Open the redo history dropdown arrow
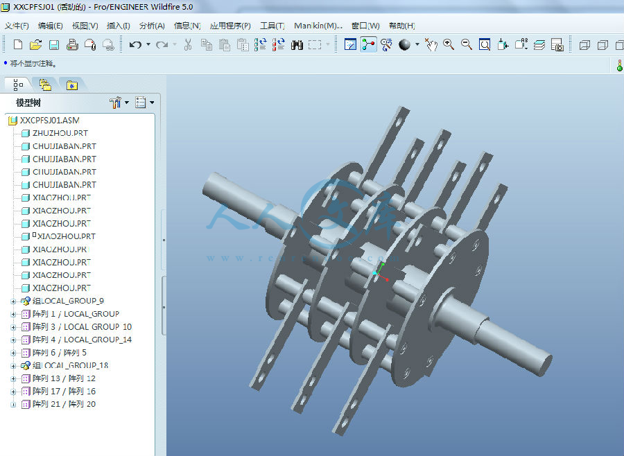Image resolution: width=624 pixels, height=456 pixels. [x=174, y=44]
